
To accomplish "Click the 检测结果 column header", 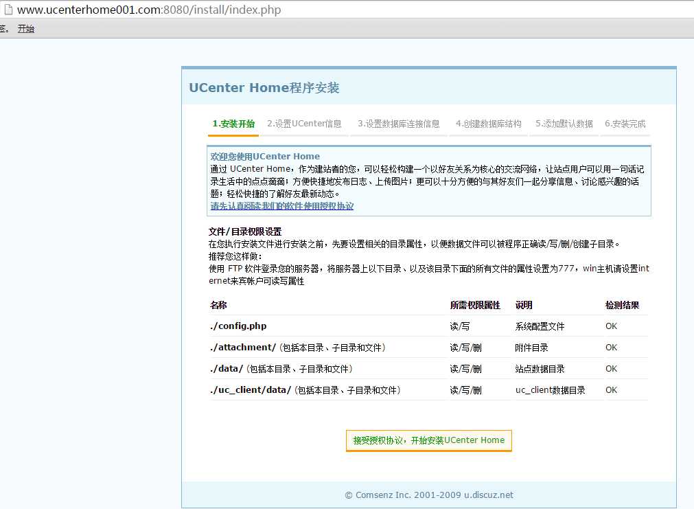I will (x=623, y=305).
